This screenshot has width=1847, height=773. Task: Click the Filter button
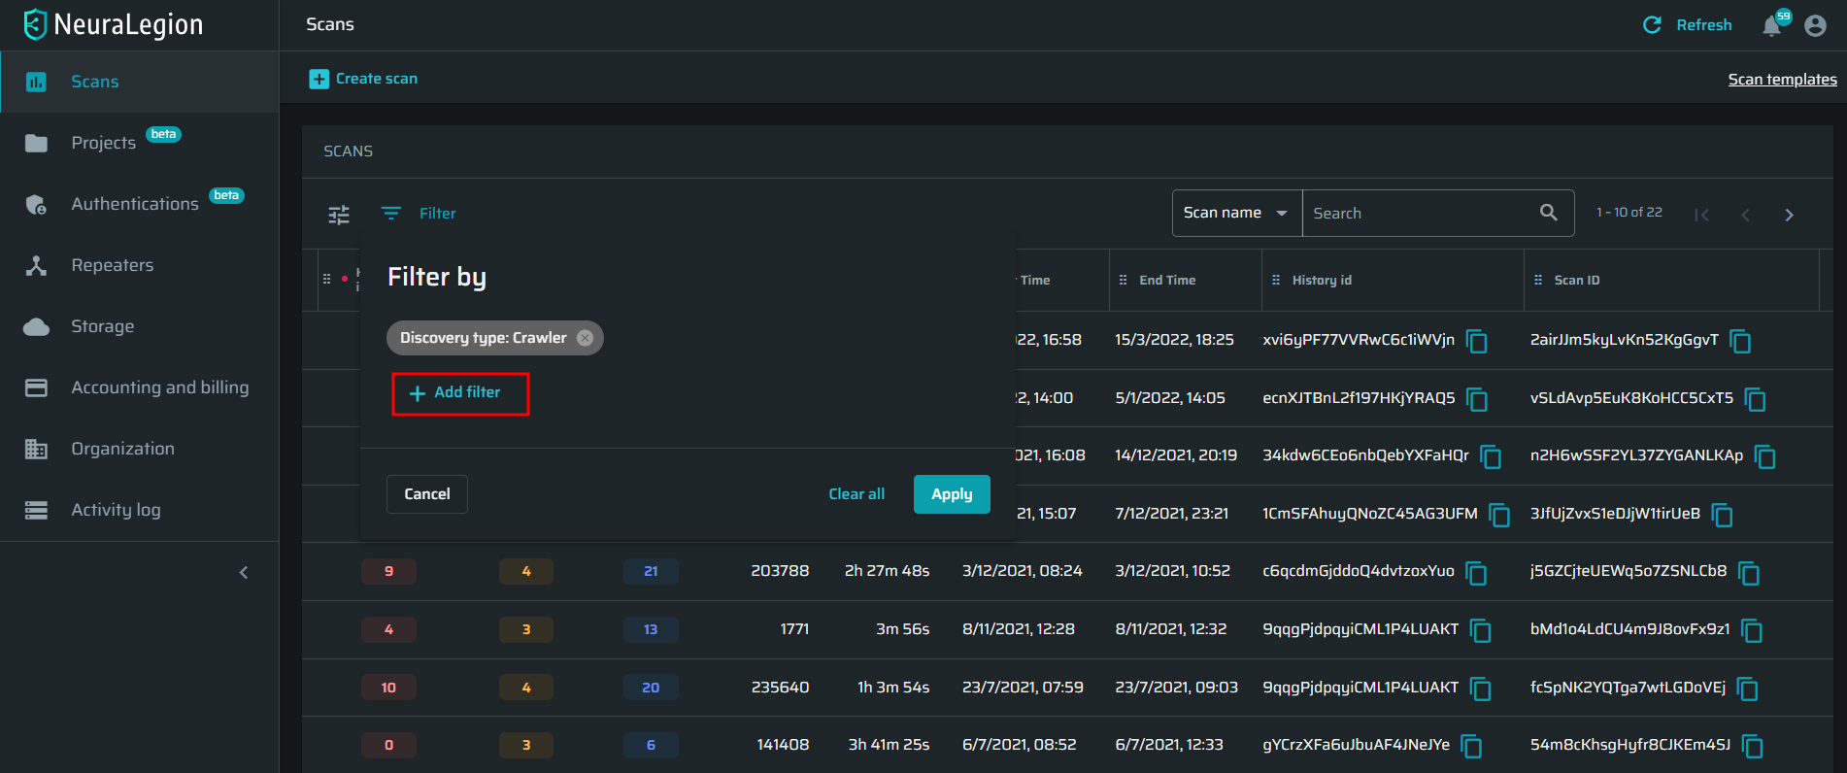click(419, 214)
